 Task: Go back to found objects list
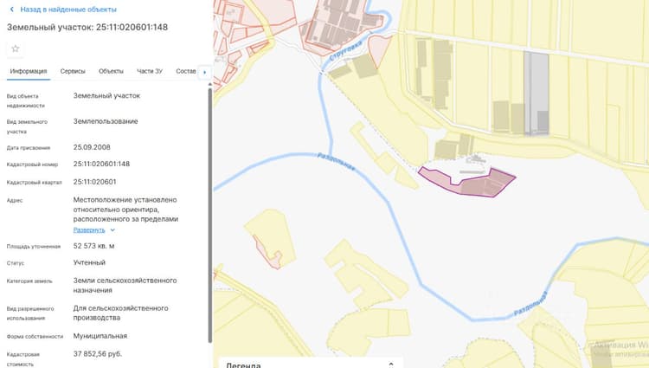coord(68,10)
